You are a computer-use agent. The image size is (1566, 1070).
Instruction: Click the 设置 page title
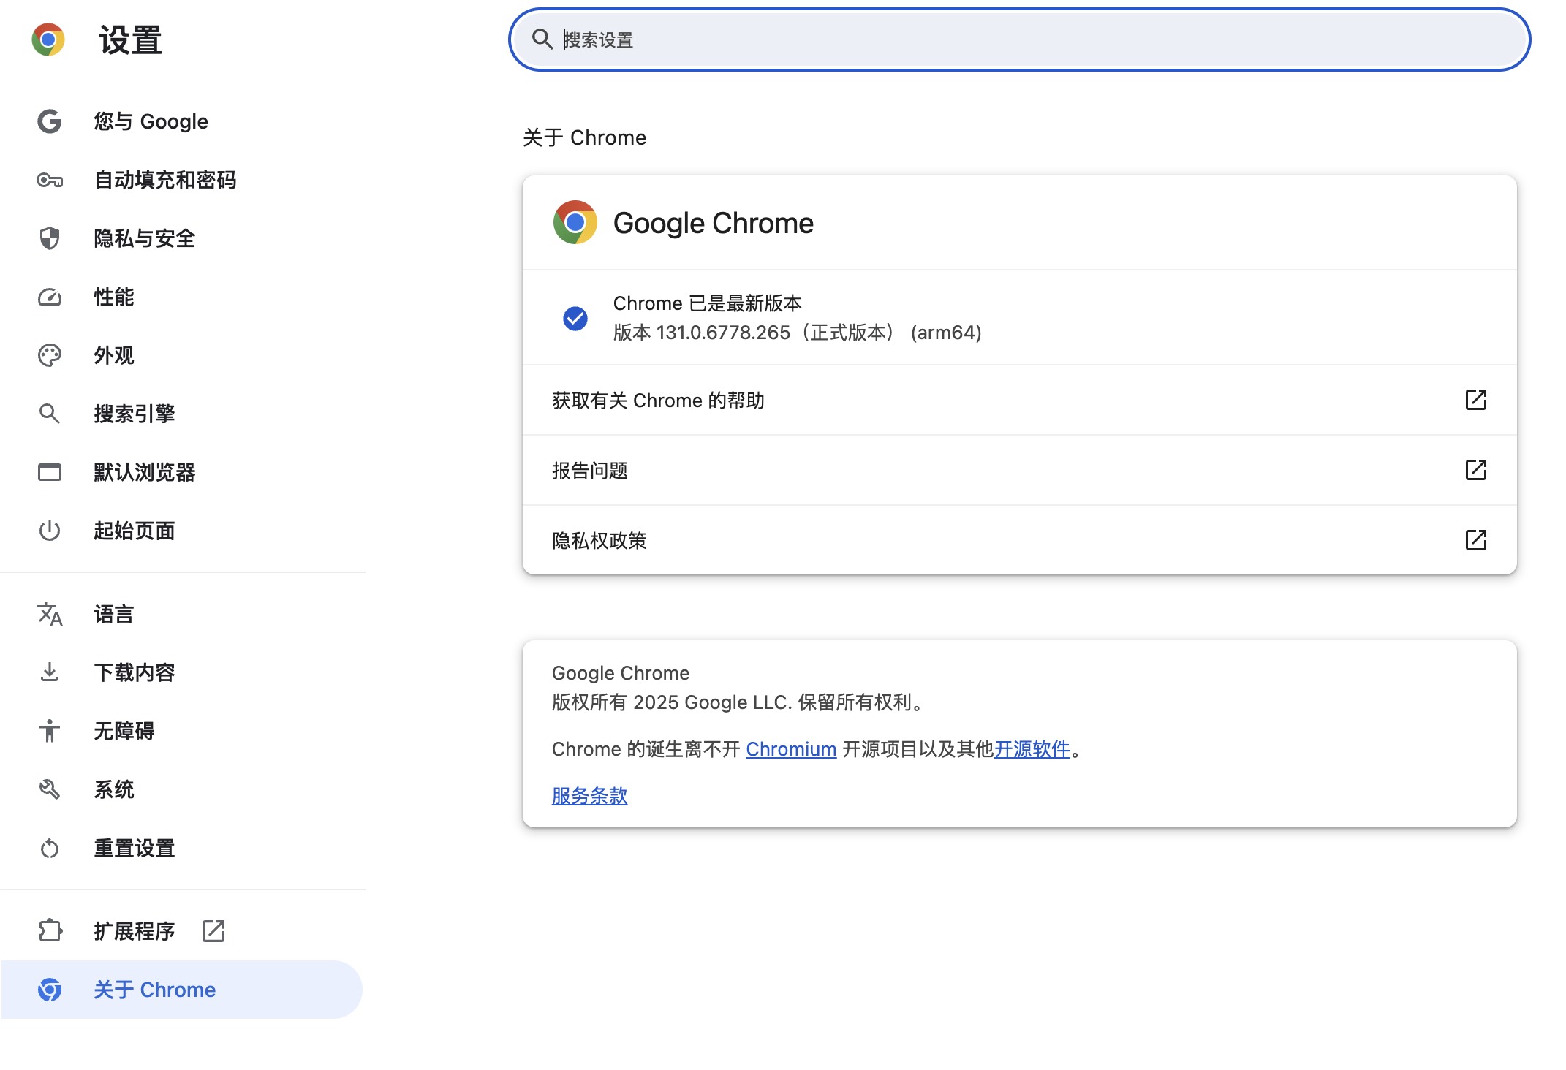[x=131, y=39]
